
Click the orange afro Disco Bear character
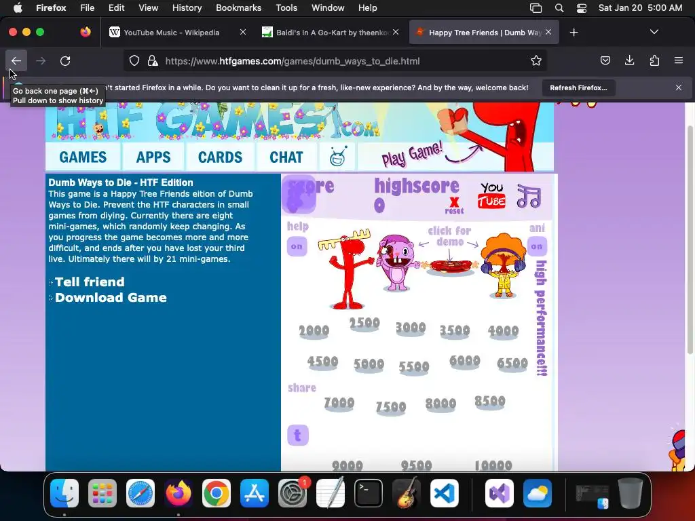(x=503, y=265)
